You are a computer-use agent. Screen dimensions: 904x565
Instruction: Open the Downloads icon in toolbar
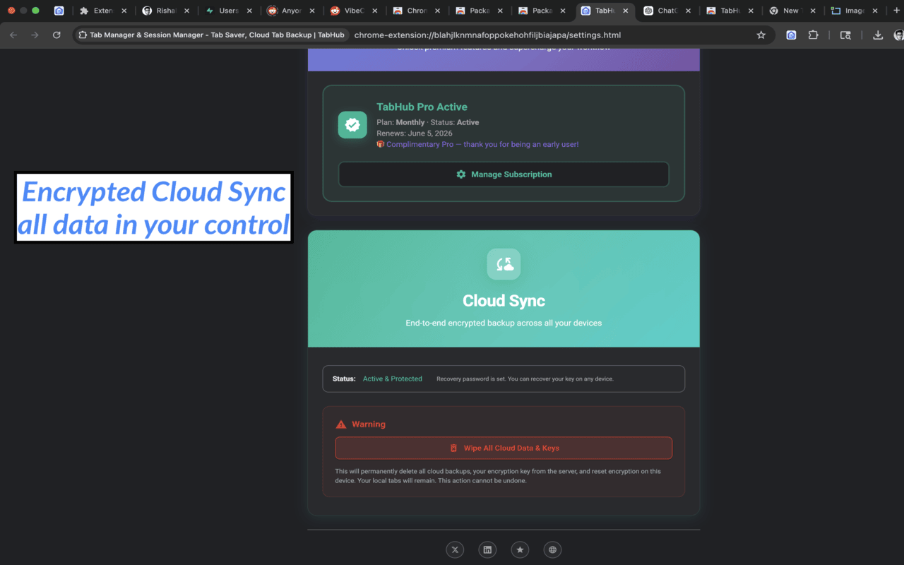[878, 35]
